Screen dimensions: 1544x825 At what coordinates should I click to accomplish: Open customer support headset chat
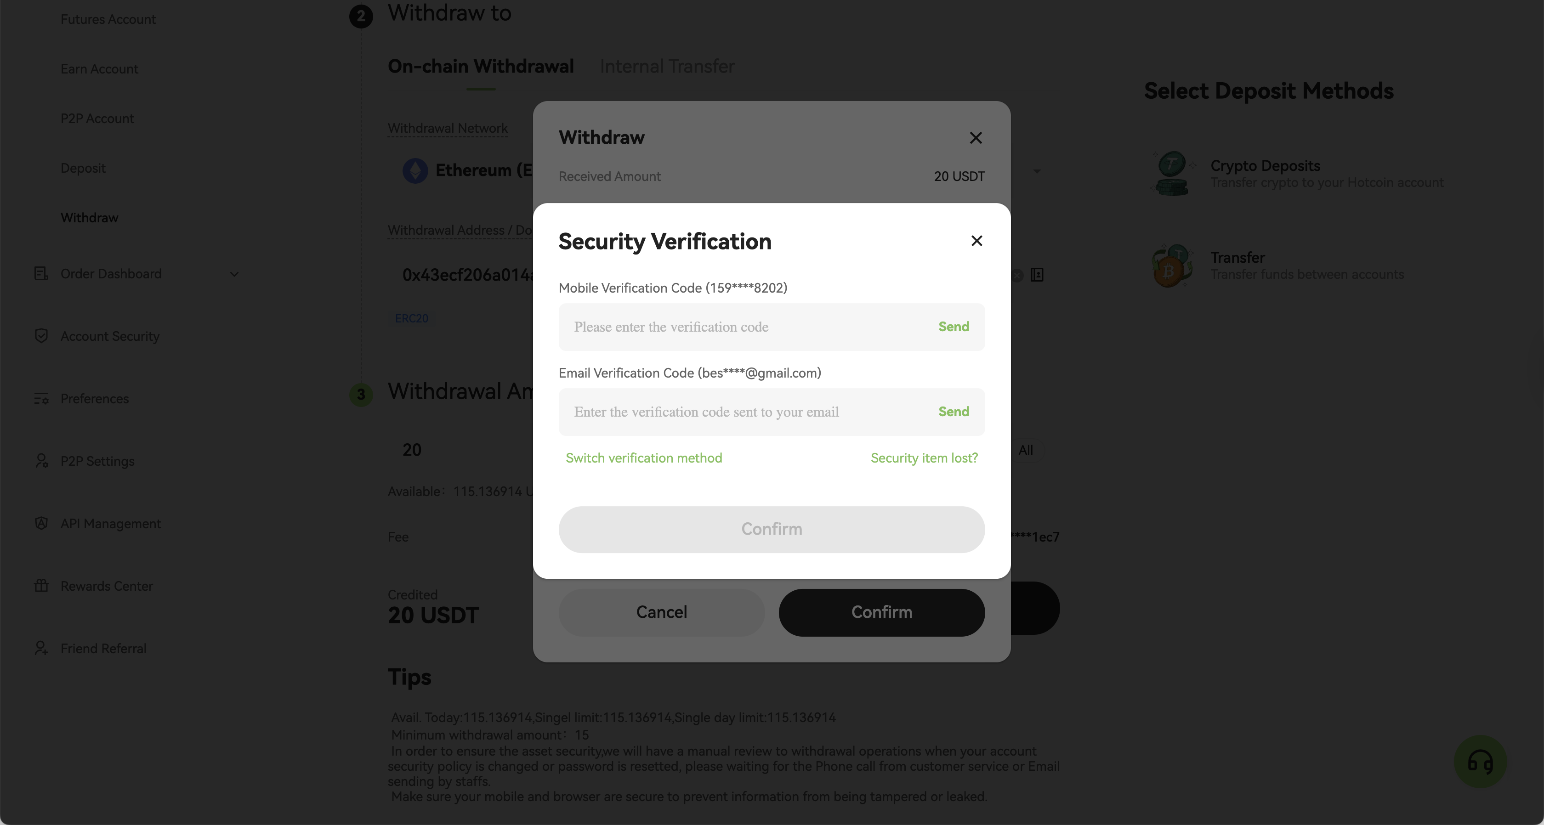1480,762
